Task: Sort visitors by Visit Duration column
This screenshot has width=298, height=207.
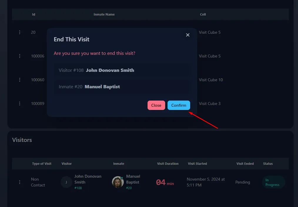Action: (x=168, y=164)
